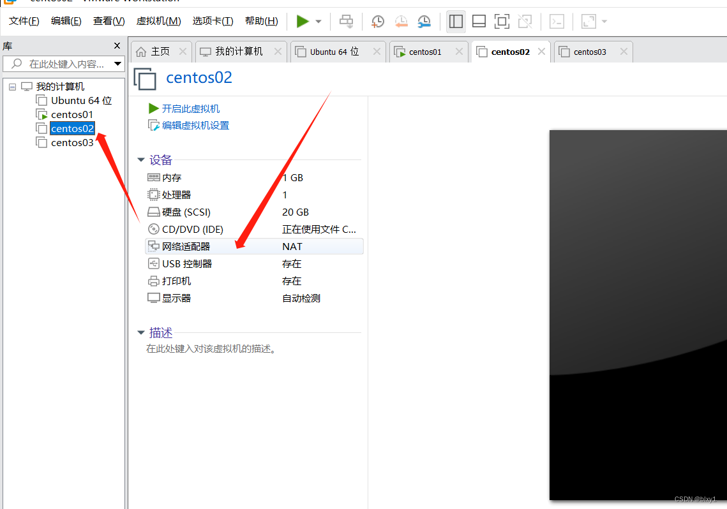Enter full screen mode icon
This screenshot has height=509, width=727.
(502, 21)
